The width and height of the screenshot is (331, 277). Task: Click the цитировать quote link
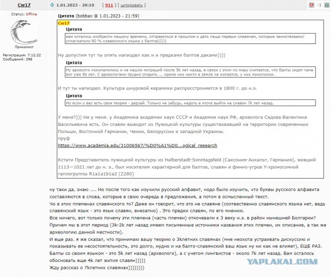click(131, 5)
